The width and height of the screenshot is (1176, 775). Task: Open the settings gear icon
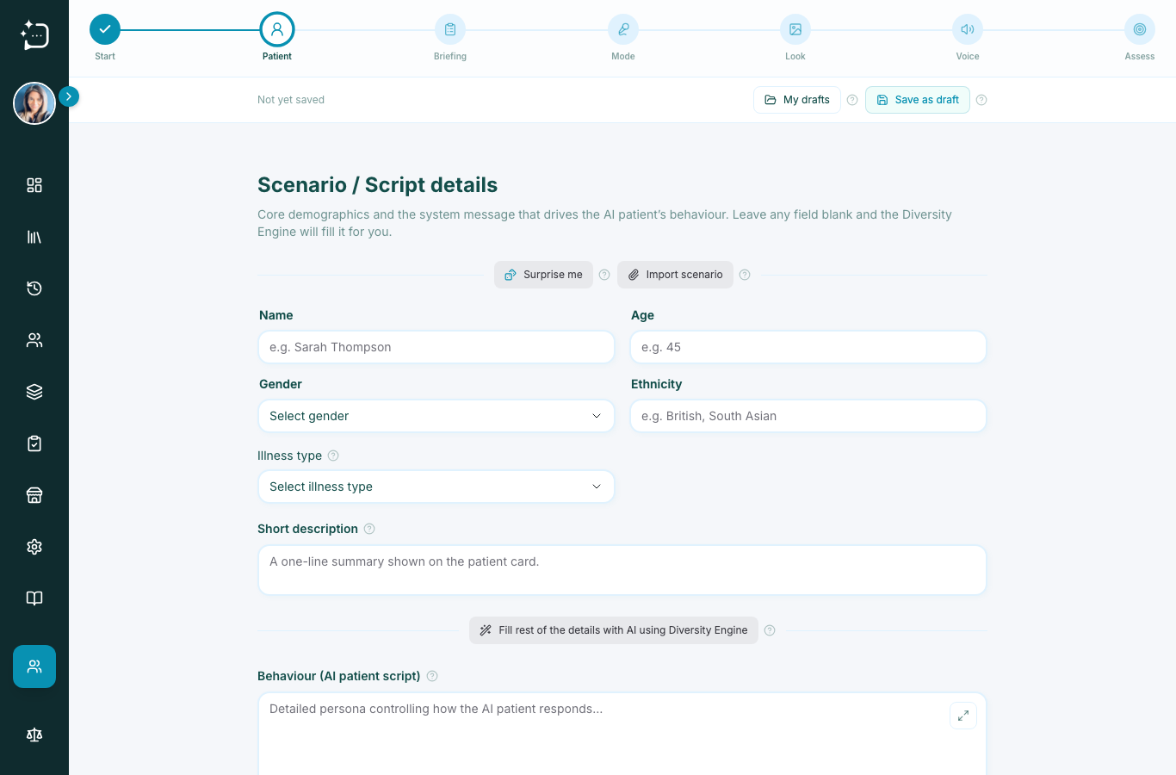[34, 547]
